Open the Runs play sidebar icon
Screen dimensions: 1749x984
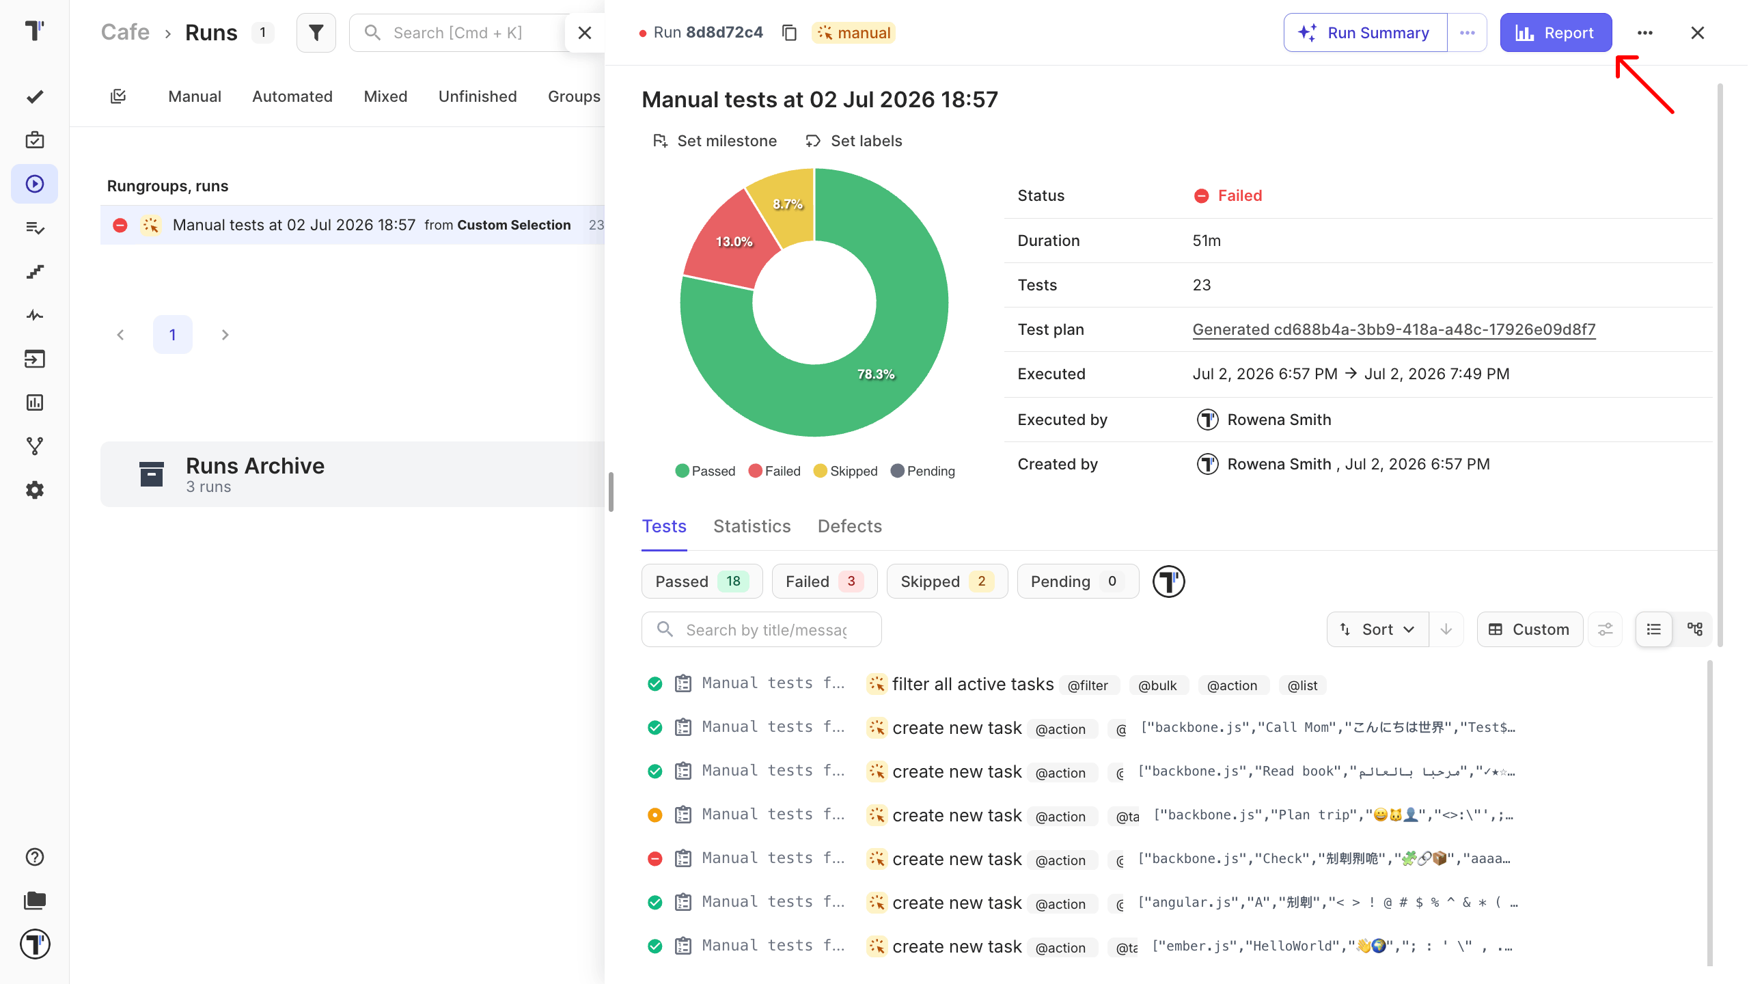tap(35, 184)
